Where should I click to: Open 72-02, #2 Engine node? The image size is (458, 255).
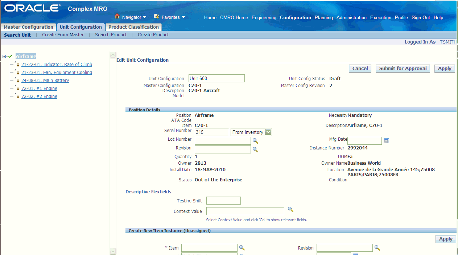[39, 96]
